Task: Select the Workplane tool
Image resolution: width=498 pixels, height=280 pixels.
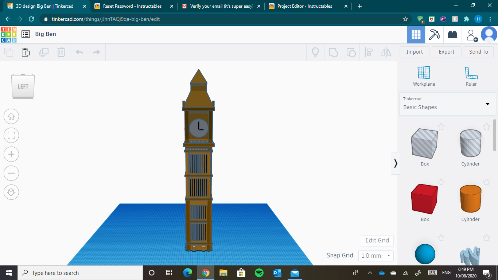Action: click(424, 76)
